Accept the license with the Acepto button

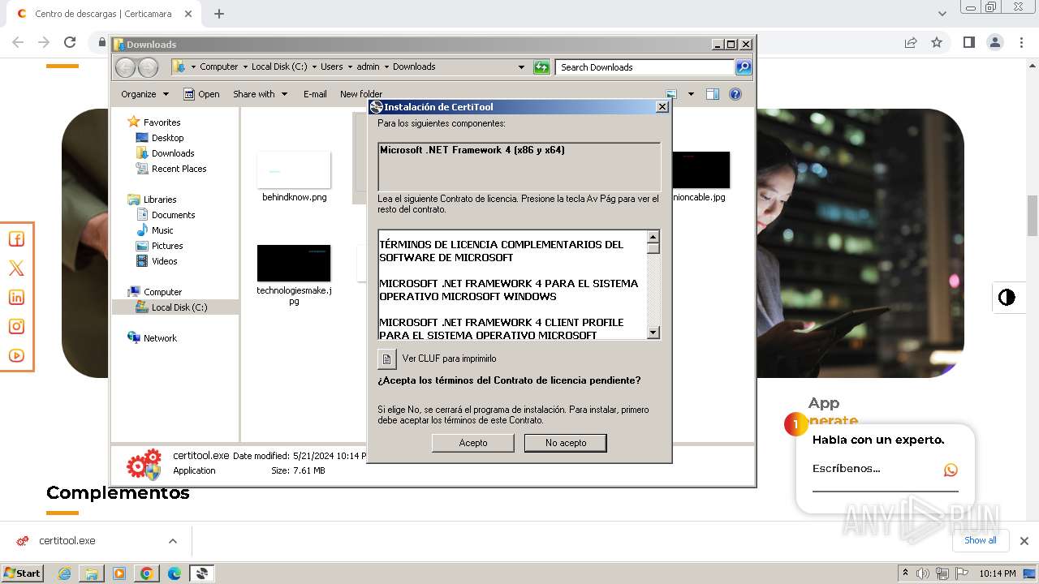473,443
